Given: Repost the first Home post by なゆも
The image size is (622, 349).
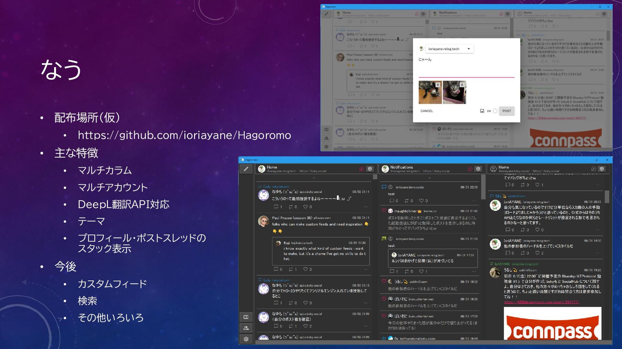Looking at the screenshot, I should click(291, 207).
